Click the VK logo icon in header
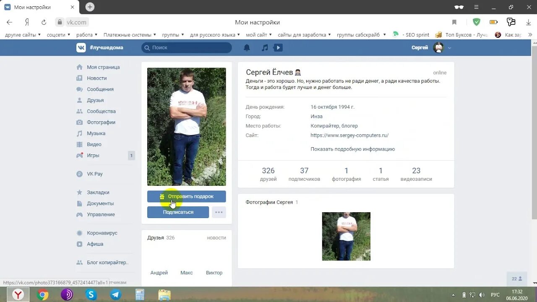Image resolution: width=537 pixels, height=302 pixels. click(81, 47)
